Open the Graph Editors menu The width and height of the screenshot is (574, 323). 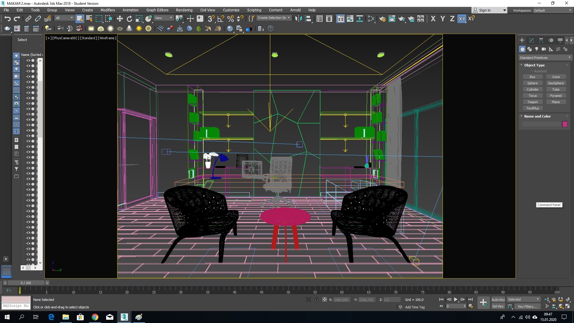157,10
